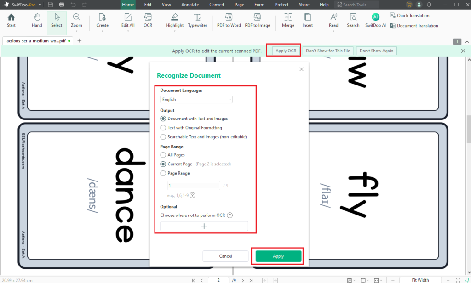Select the Typewriter tool
The image size is (471, 283).
(197, 20)
